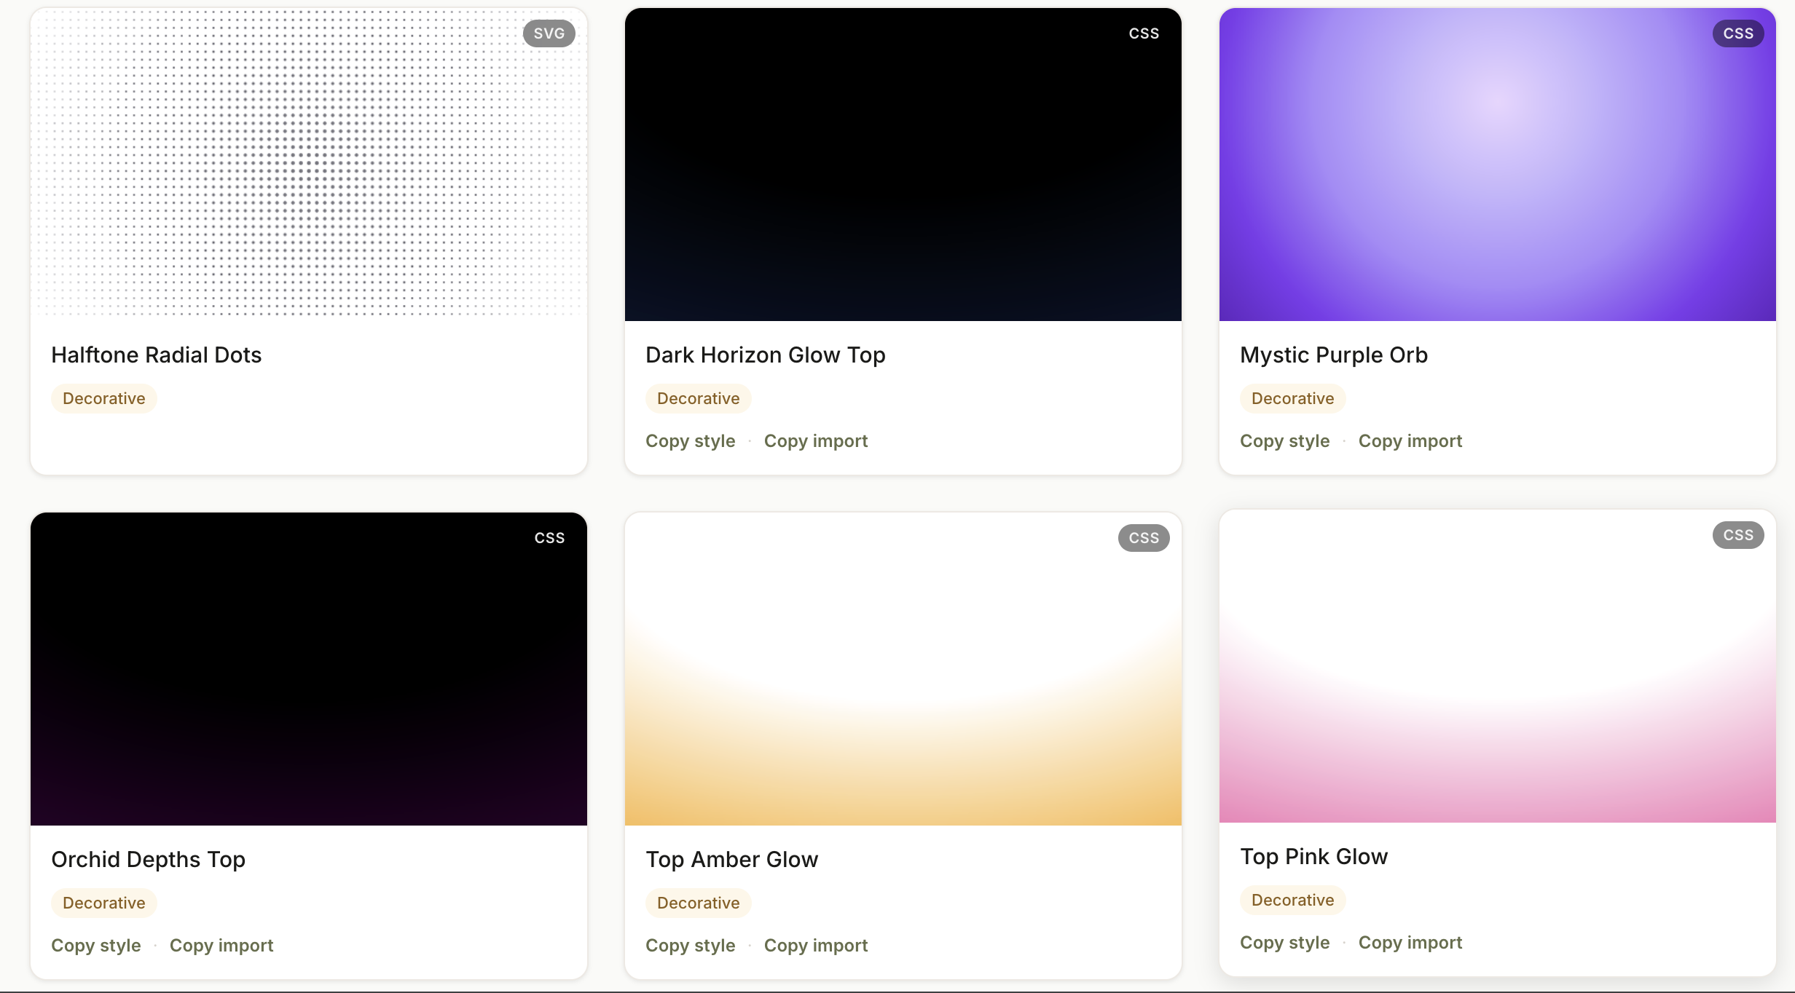The width and height of the screenshot is (1795, 993).
Task: Click SVG badge on Halftone Radial Dots
Action: coord(549,33)
